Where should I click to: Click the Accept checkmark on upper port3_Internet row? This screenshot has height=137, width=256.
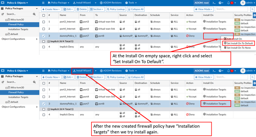tap(187, 22)
